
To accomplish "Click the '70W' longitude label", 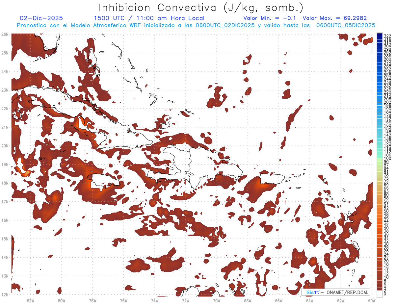I will (x=217, y=300).
